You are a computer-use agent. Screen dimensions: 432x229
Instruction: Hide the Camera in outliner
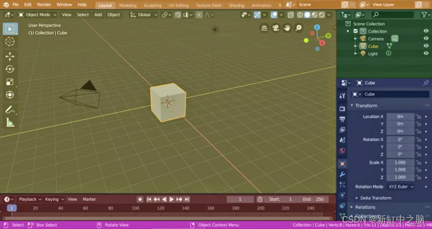coord(426,38)
